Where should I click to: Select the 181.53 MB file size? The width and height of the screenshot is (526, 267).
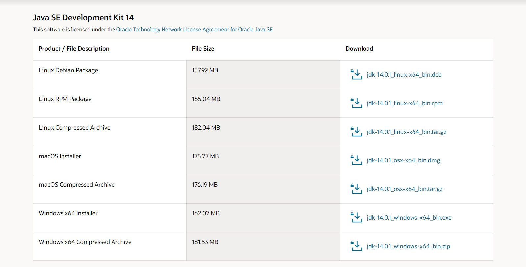(x=205, y=242)
